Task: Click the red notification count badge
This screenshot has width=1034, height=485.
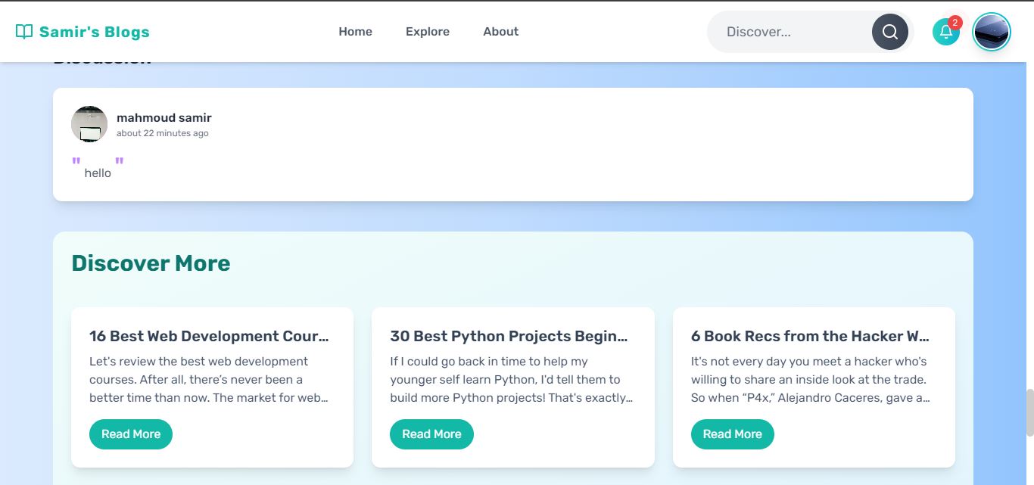Action: click(955, 23)
